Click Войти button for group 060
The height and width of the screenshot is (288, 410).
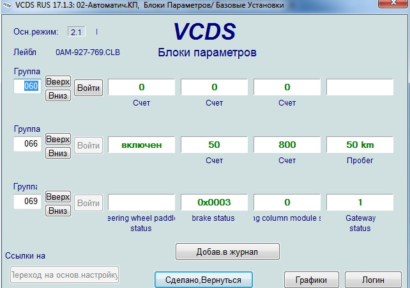[x=88, y=88]
